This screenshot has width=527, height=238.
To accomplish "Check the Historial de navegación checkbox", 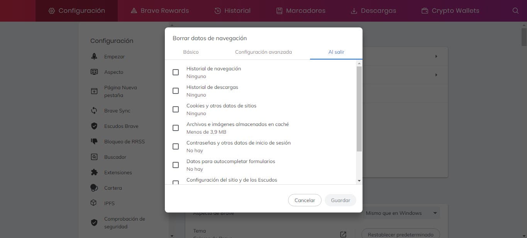I will click(x=176, y=72).
